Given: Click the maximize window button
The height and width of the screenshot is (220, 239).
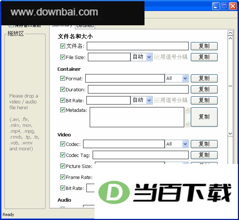Looking at the screenshot, I should [x=224, y=6].
